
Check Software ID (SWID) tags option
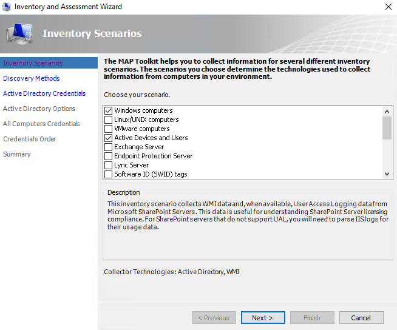[109, 175]
